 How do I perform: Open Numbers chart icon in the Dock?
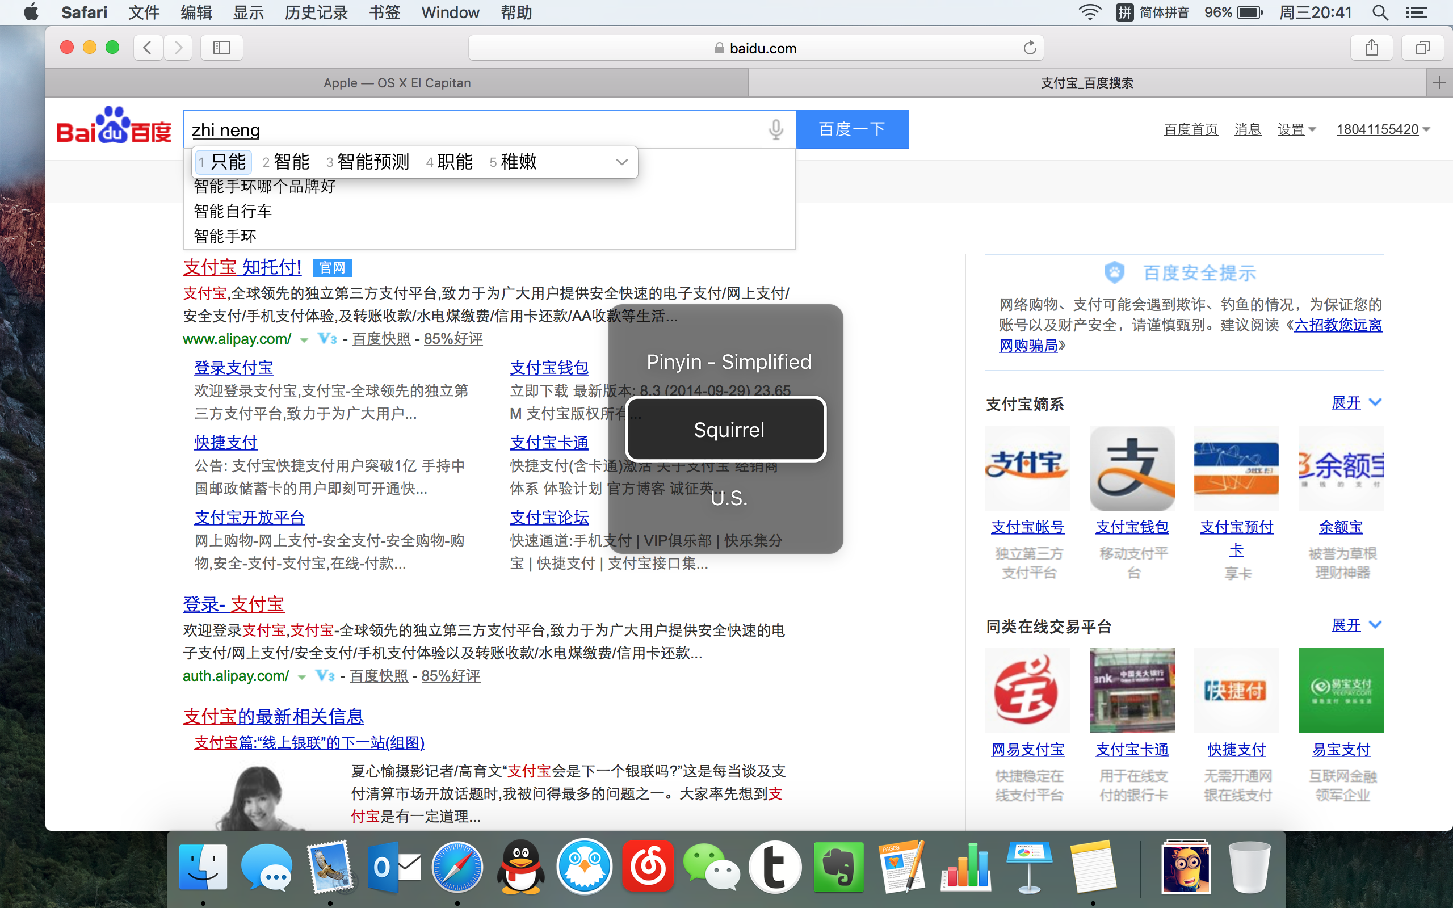tap(966, 867)
